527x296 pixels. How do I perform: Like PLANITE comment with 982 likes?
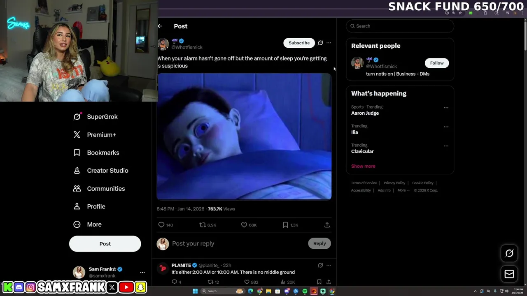[251, 282]
